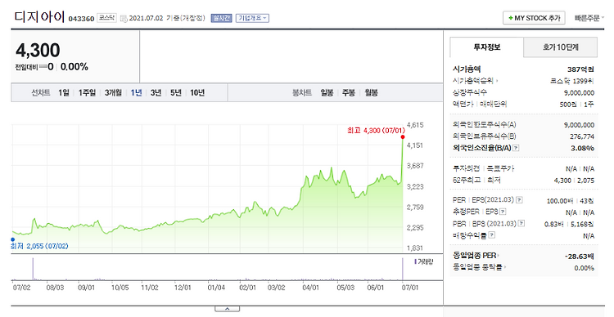Show the 월봉 candlestick chart
Viewport: 614px width, 317px height.
(371, 92)
